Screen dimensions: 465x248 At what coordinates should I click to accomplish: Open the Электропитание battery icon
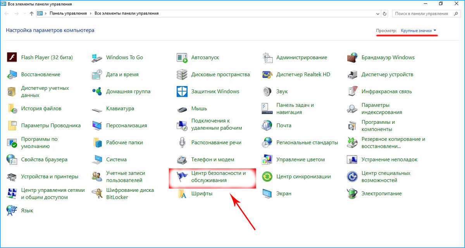(352, 193)
